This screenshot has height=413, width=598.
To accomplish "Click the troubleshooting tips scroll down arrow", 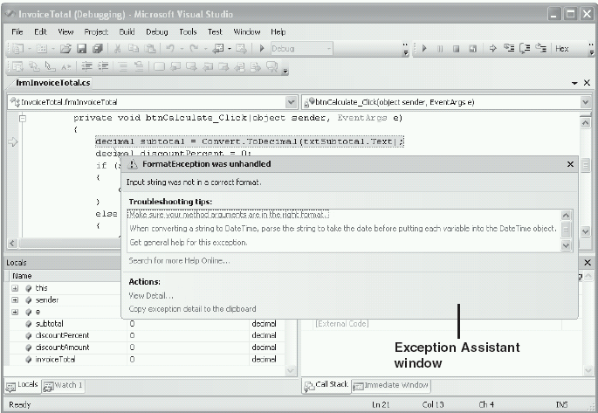I will 566,245.
